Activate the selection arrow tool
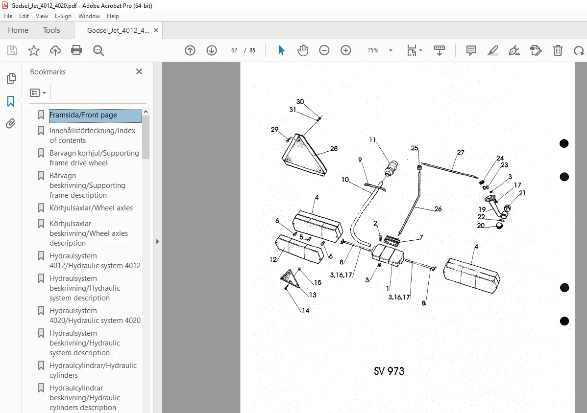This screenshot has height=413, width=587. pyautogui.click(x=282, y=50)
